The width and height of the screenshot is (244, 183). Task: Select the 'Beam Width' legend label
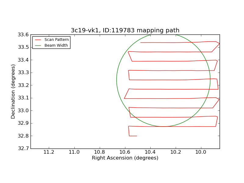56,45
